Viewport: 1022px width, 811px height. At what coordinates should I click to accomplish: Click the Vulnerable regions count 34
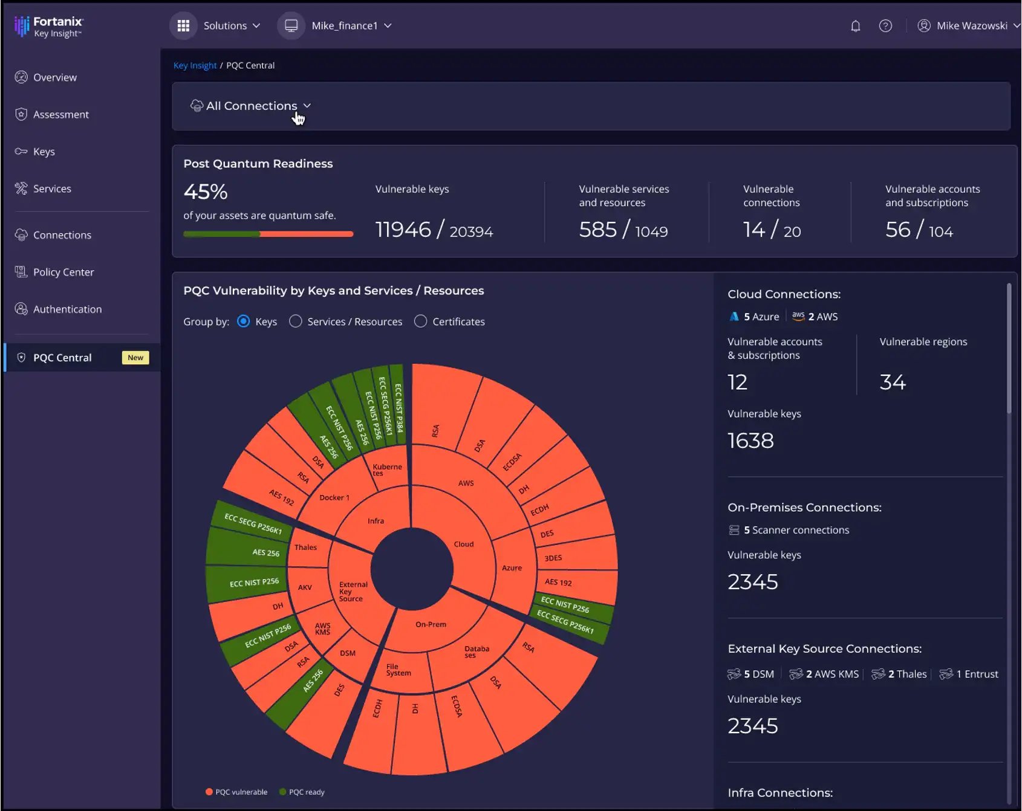pyautogui.click(x=893, y=382)
